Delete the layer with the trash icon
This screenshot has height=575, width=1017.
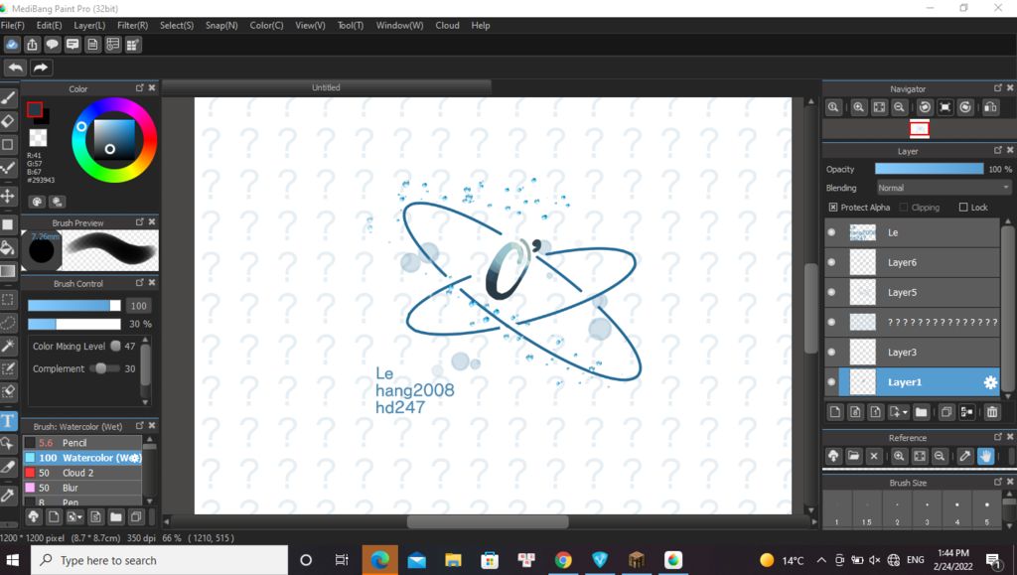(x=992, y=412)
